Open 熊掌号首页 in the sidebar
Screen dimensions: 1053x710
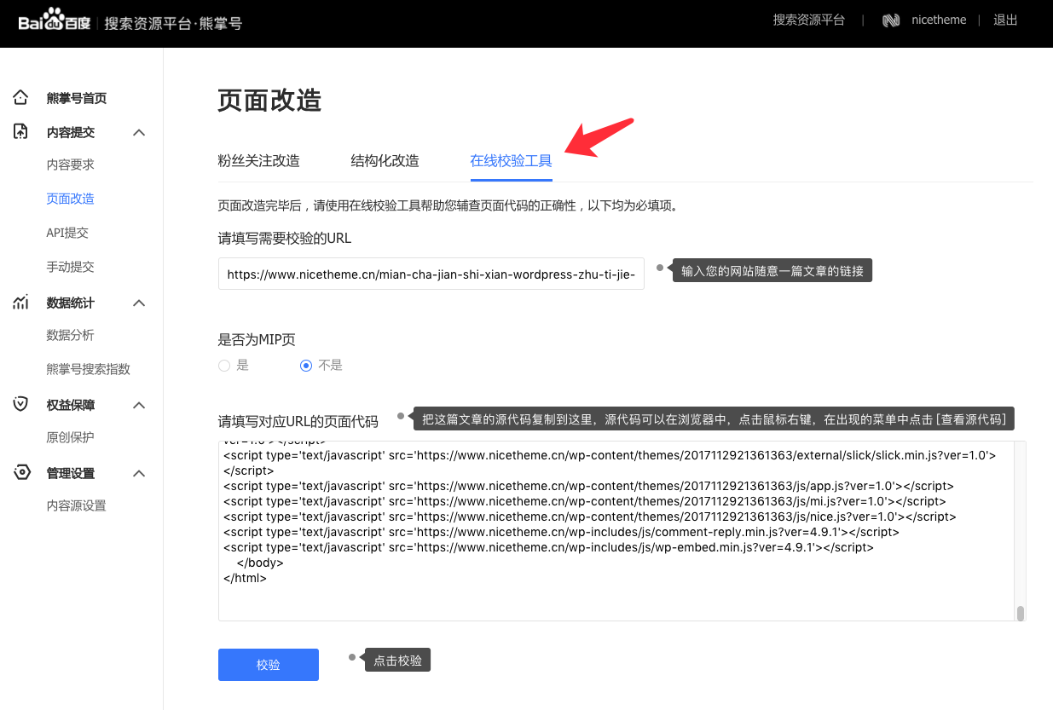point(77,98)
